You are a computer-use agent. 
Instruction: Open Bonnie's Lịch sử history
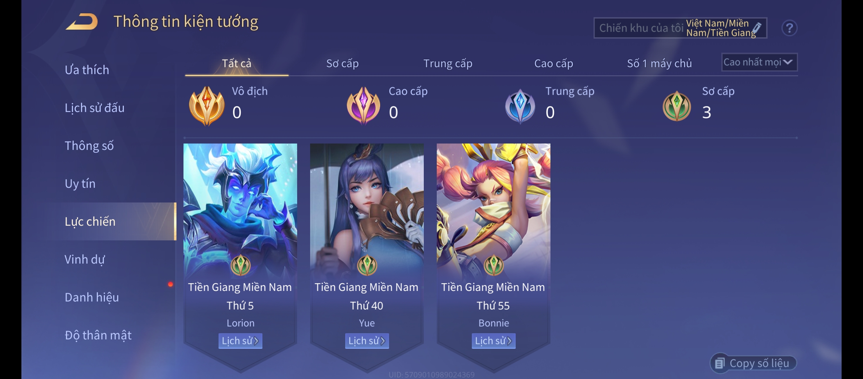pos(494,341)
